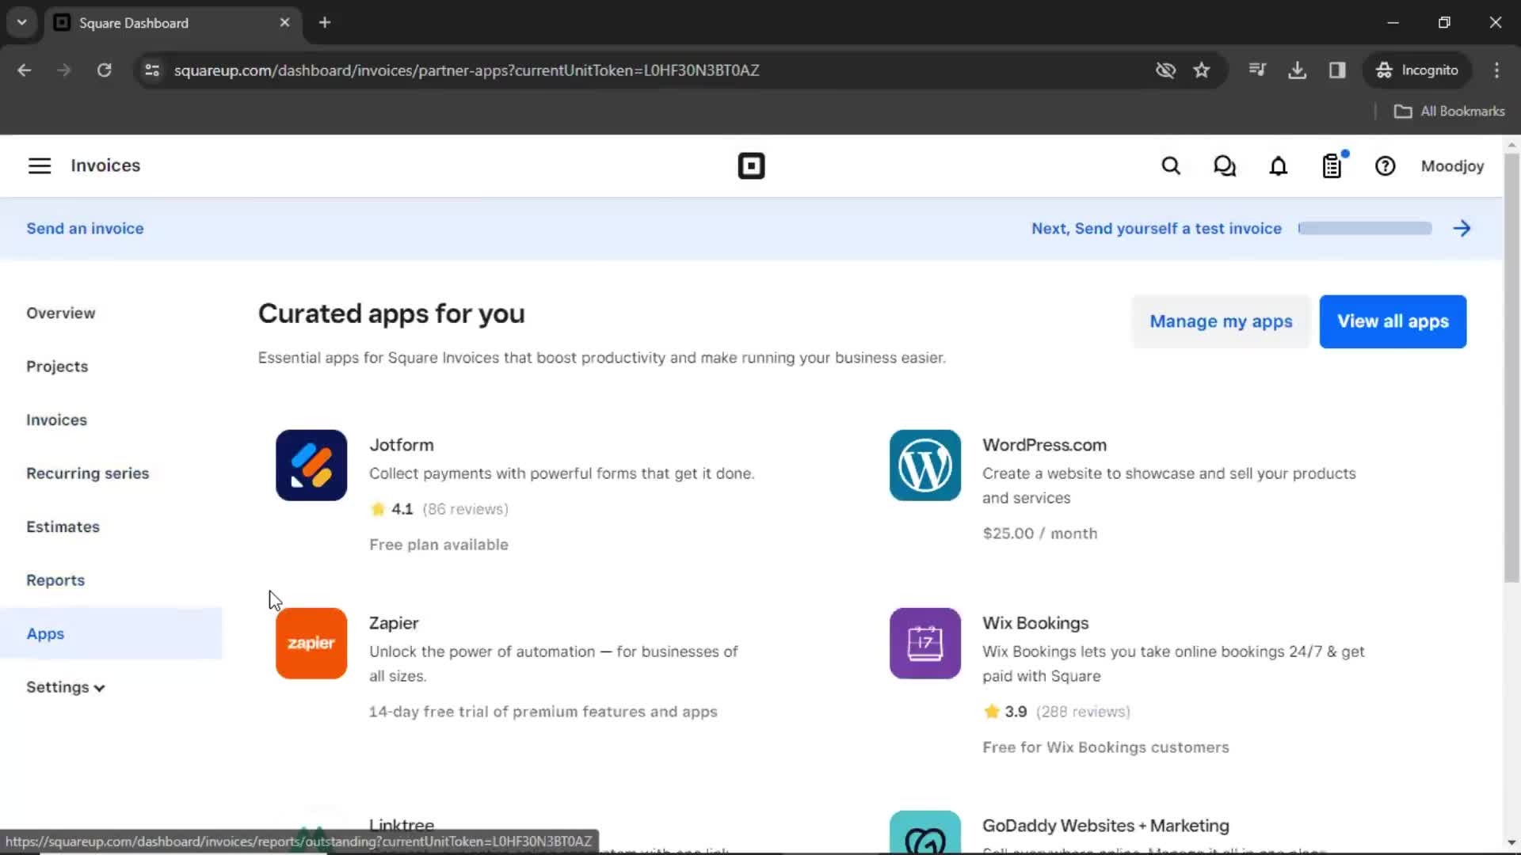Image resolution: width=1521 pixels, height=855 pixels.
Task: Click the GoDaddy app icon
Action: (x=925, y=832)
